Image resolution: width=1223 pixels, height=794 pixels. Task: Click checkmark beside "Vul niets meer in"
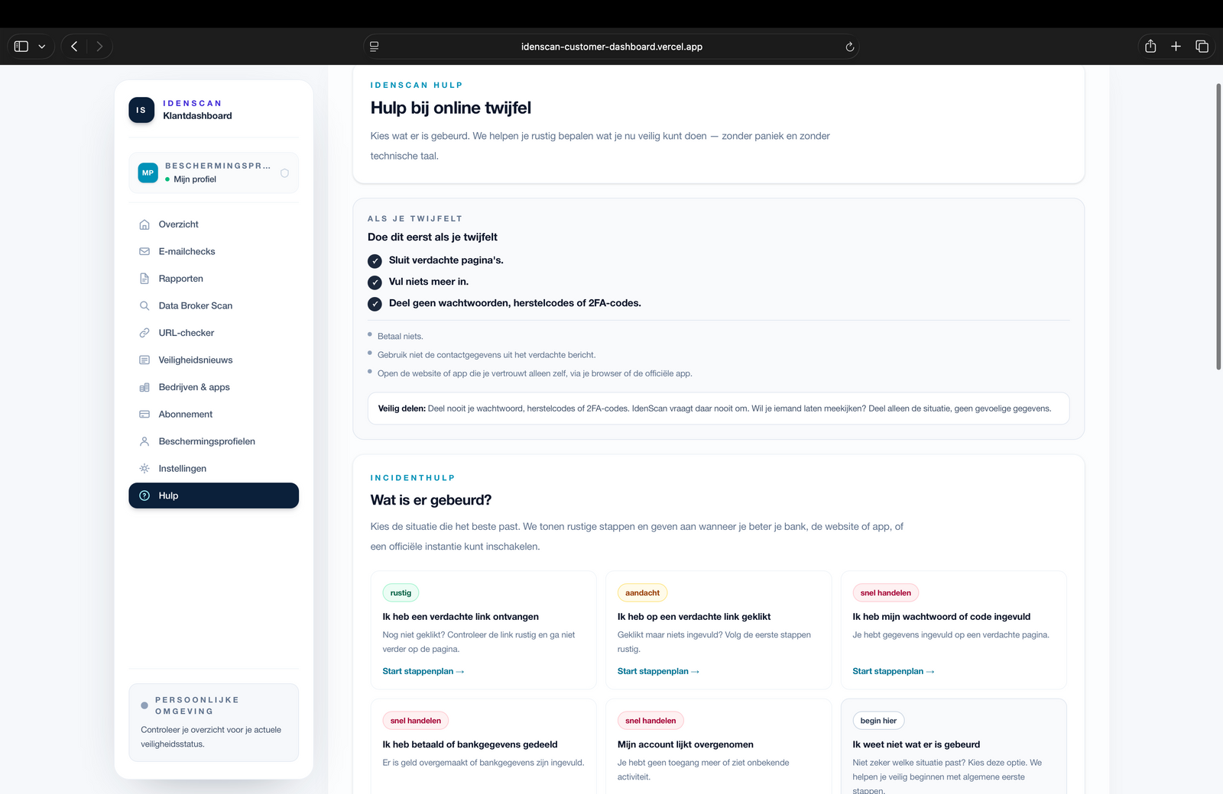coord(375,282)
